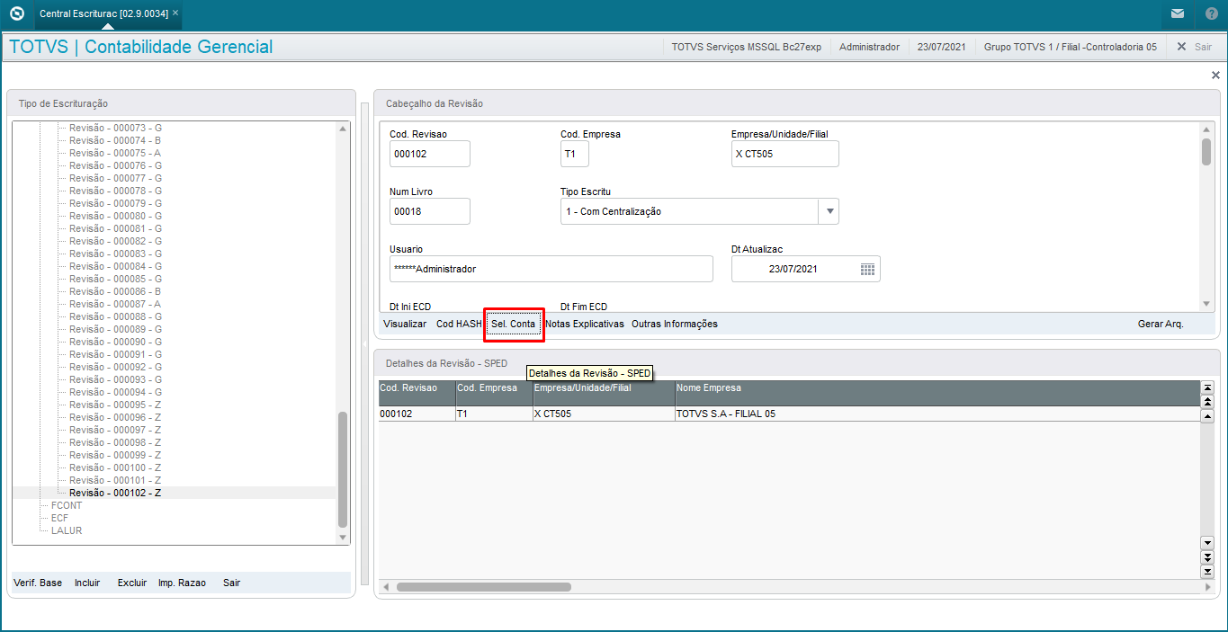1228x632 pixels.
Task: Click the Cod. Revisao field
Action: 430,154
